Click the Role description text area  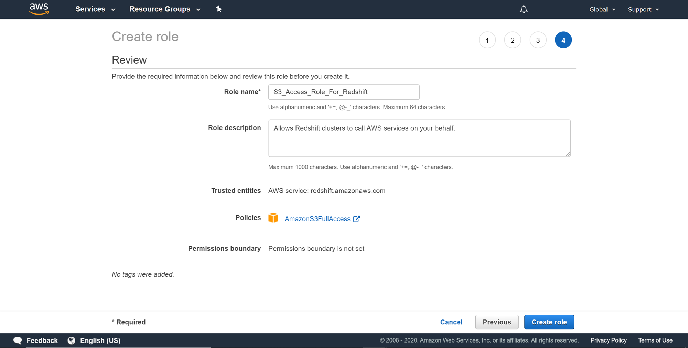419,138
